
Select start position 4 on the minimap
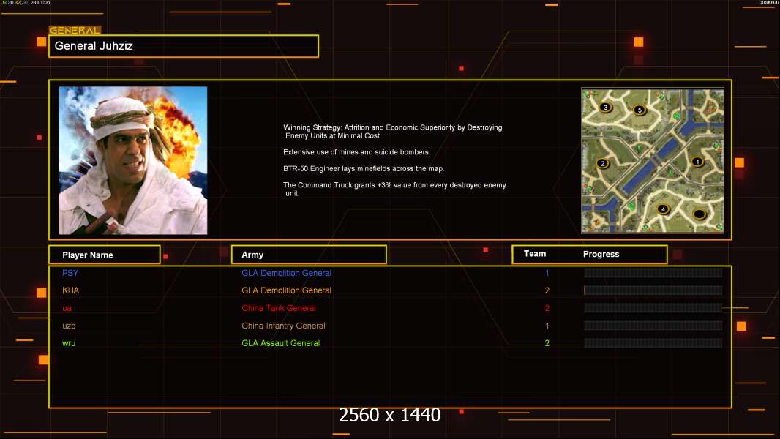(663, 209)
